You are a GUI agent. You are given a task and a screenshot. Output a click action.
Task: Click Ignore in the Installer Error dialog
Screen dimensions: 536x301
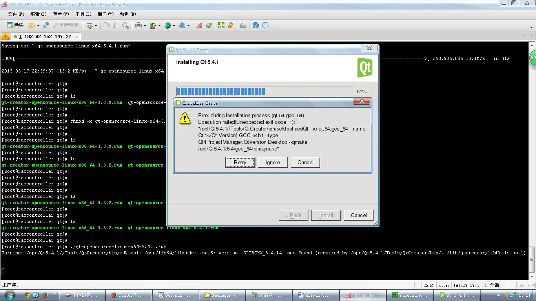(273, 162)
